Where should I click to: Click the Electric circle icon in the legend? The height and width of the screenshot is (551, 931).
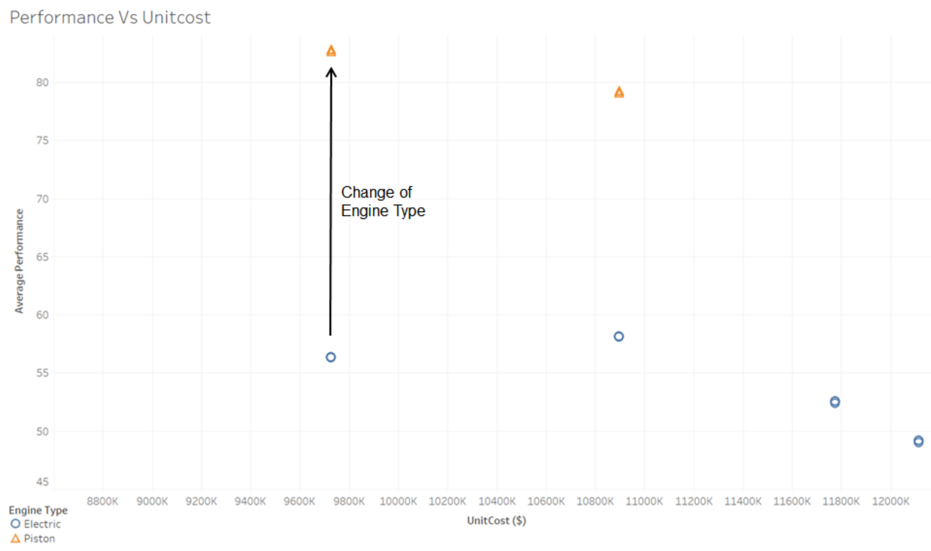(15, 524)
